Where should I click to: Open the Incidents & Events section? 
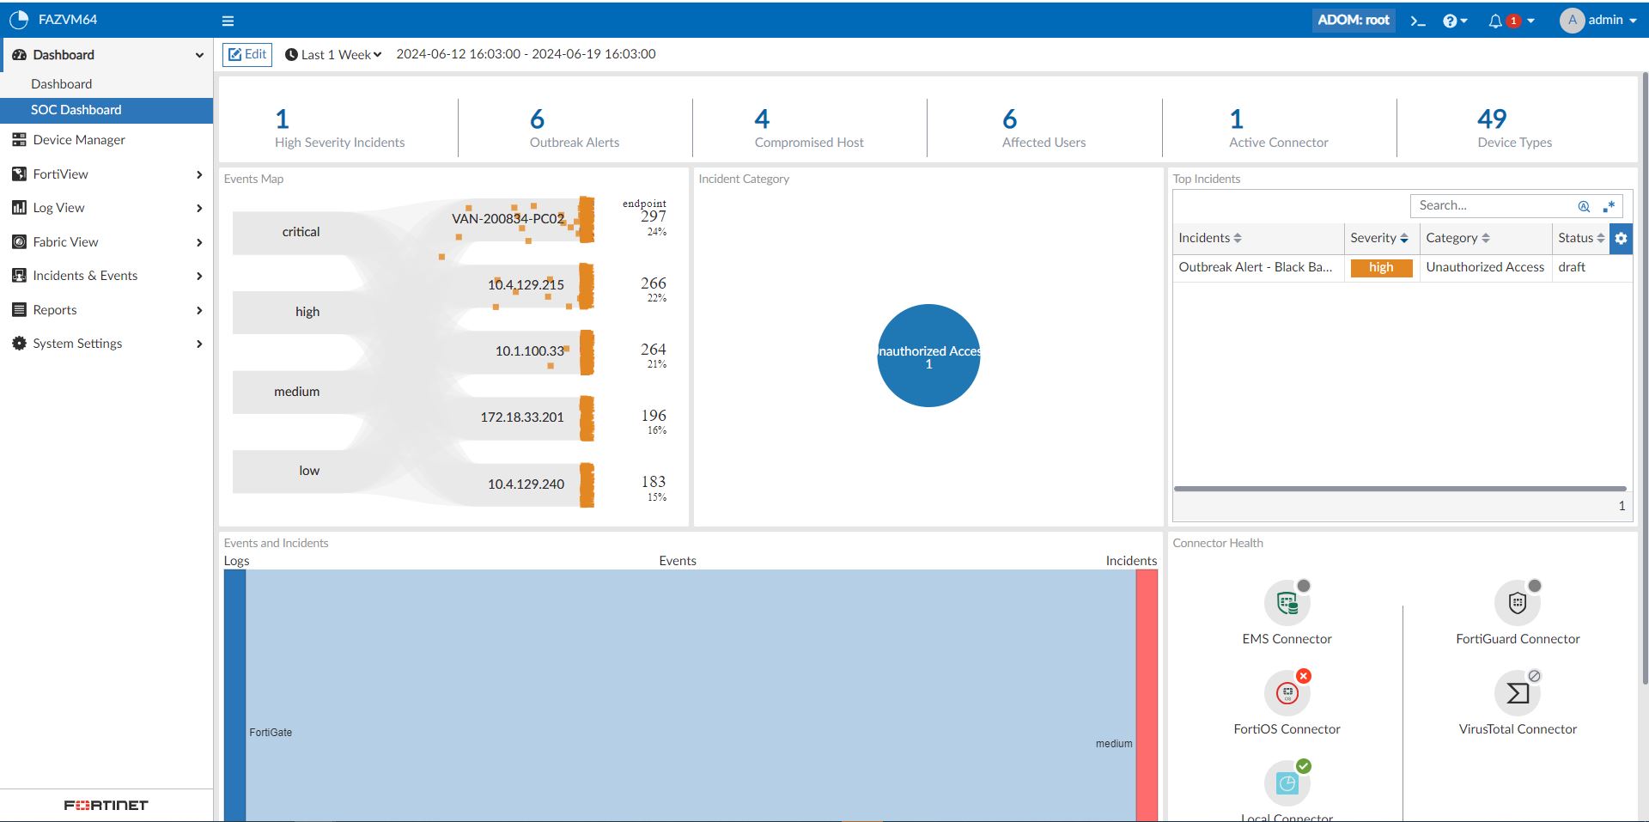(85, 275)
